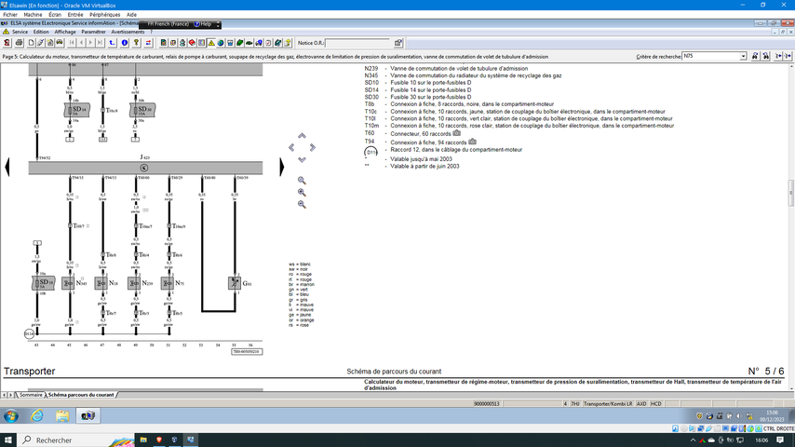Click the middle magnifier zoom icon

pyautogui.click(x=302, y=192)
